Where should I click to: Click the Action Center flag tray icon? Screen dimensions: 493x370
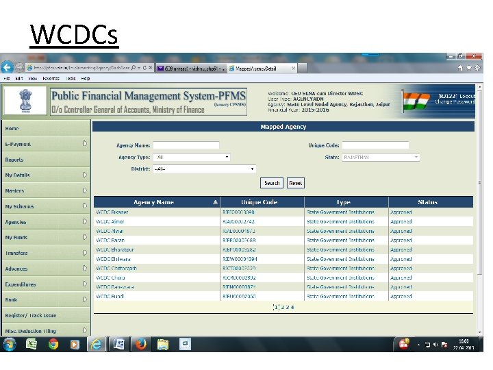tap(444, 345)
